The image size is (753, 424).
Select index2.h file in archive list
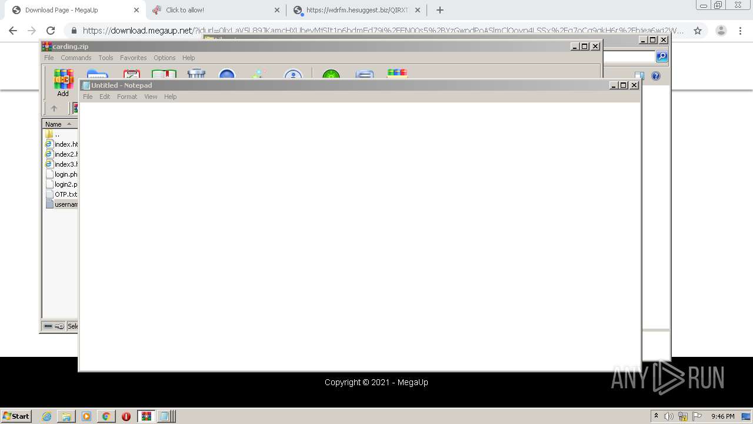click(x=61, y=154)
